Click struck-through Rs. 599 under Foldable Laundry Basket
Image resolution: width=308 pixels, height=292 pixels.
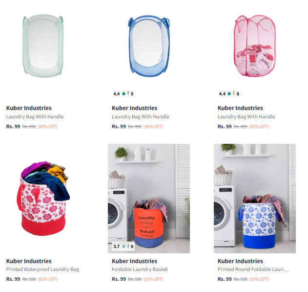[135, 279]
